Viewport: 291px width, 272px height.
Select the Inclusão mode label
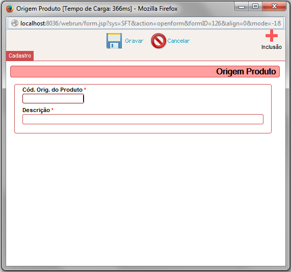272,47
